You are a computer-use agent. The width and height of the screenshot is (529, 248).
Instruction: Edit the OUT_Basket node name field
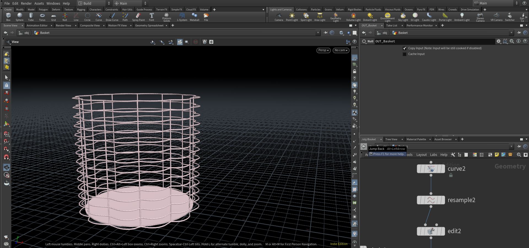coord(434,41)
